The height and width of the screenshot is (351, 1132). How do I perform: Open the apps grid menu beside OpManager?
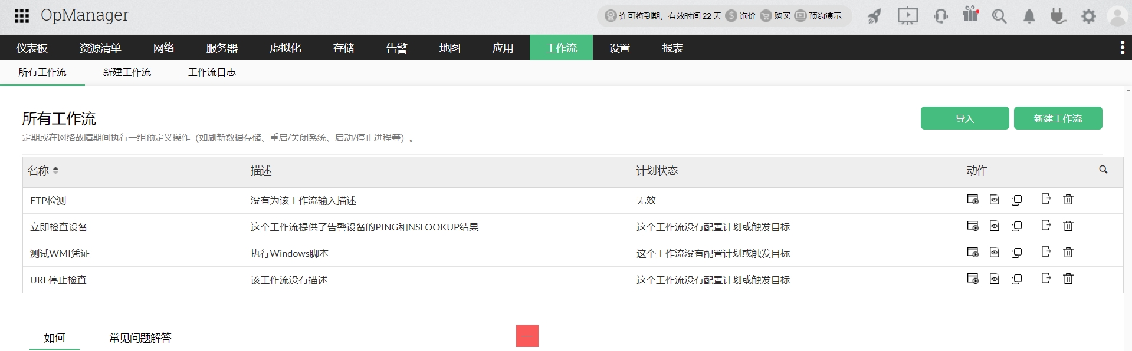pyautogui.click(x=22, y=16)
